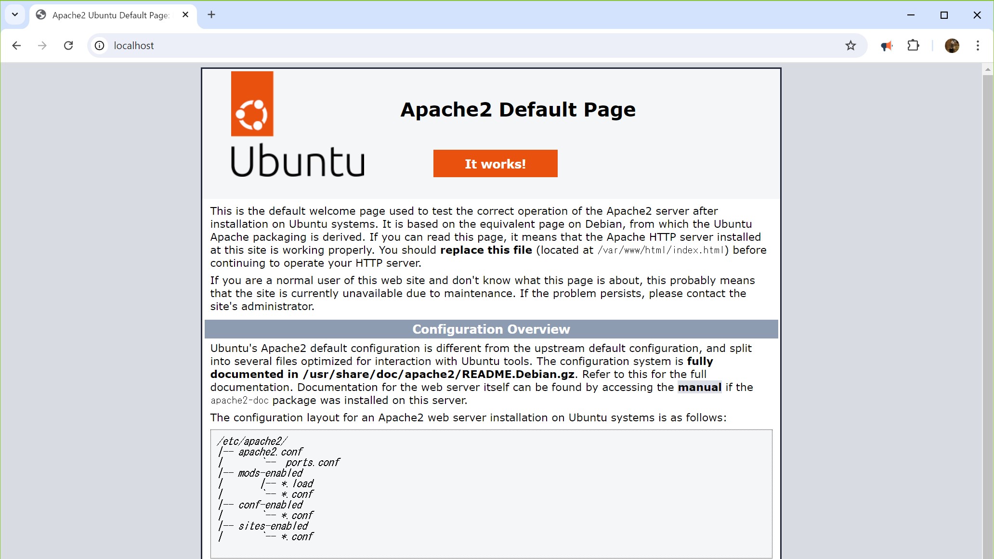Click the back navigation arrow

(16, 45)
